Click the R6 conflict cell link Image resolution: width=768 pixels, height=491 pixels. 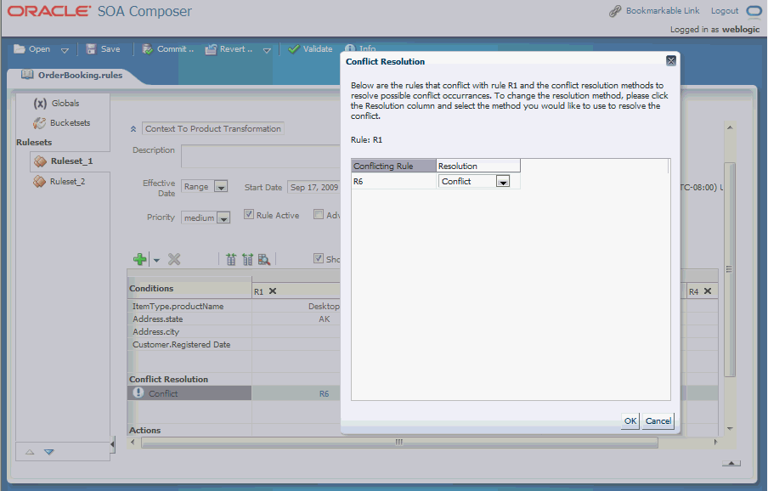[324, 393]
